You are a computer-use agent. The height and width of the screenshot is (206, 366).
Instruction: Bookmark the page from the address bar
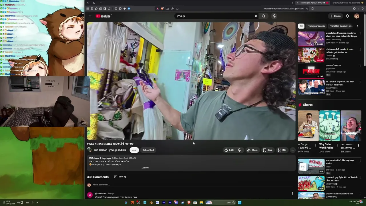click(313, 9)
